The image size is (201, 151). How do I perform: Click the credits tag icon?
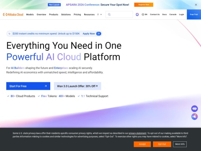pyautogui.click(x=9, y=34)
